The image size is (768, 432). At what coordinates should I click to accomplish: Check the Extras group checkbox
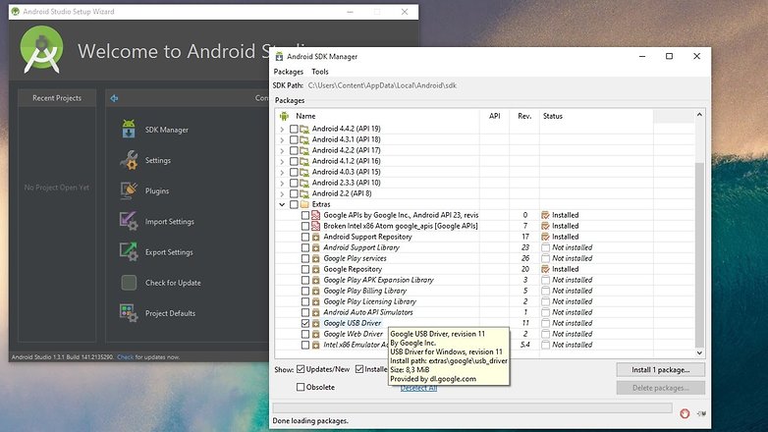coord(294,204)
